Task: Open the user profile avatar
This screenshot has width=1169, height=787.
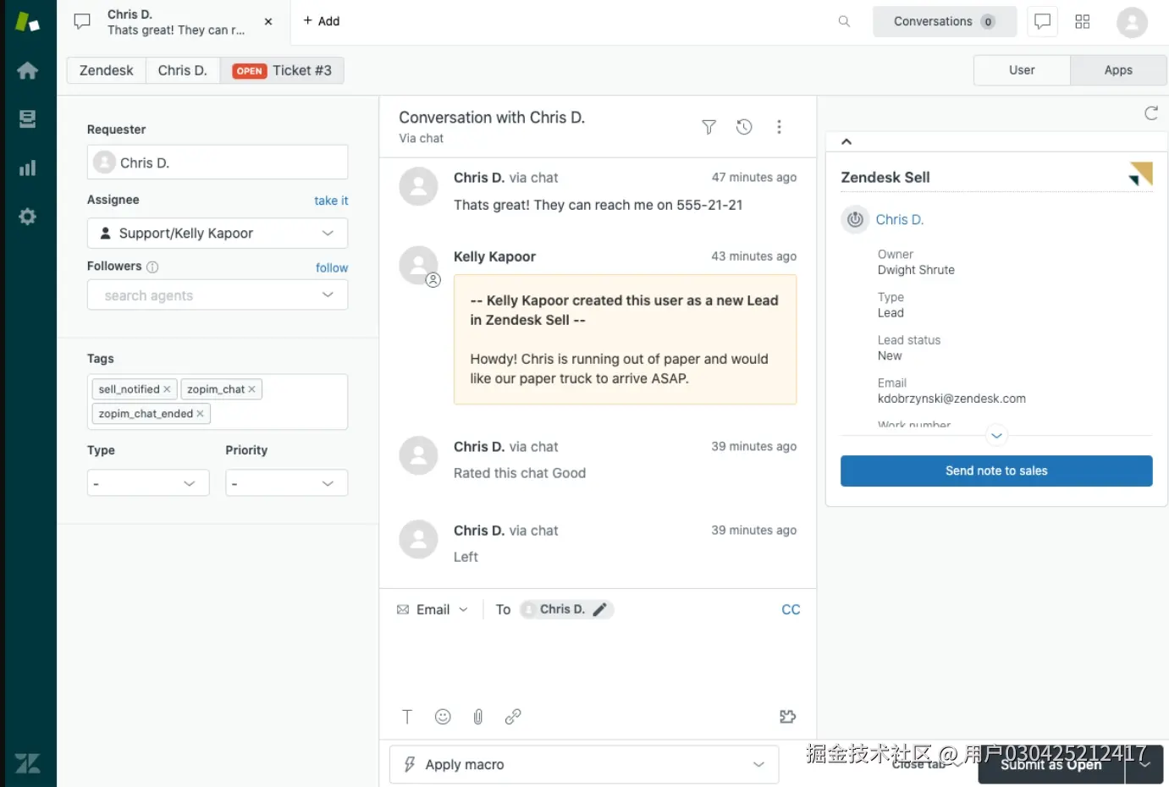Action: tap(1132, 22)
